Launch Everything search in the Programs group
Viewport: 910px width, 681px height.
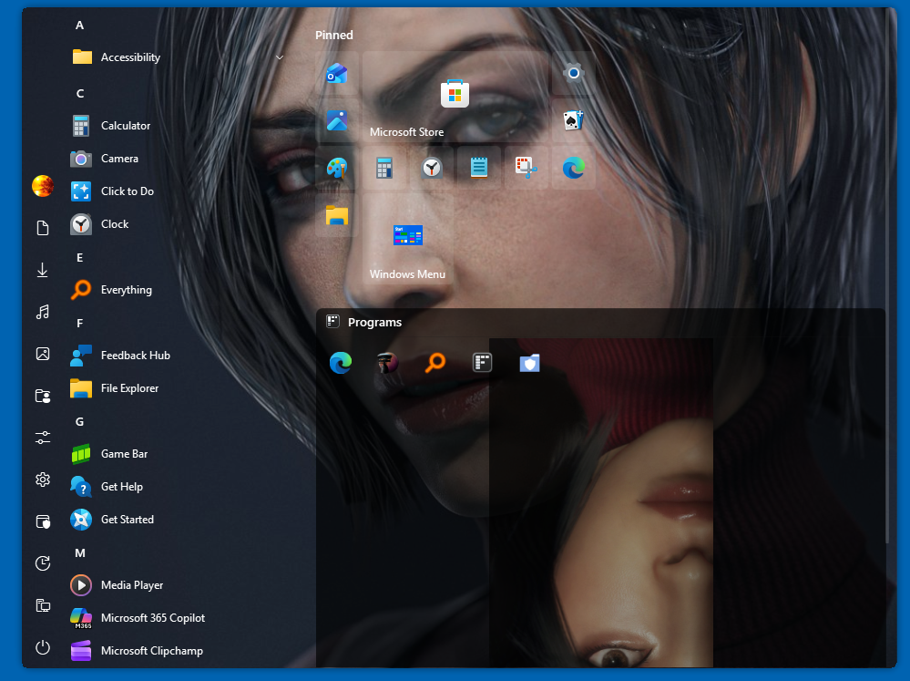(x=435, y=363)
